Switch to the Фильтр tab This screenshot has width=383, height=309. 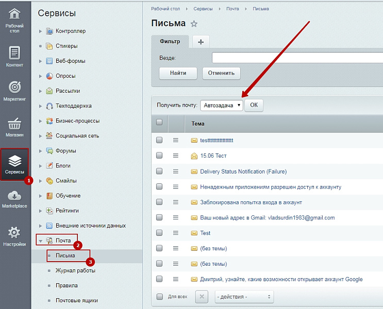pos(170,41)
